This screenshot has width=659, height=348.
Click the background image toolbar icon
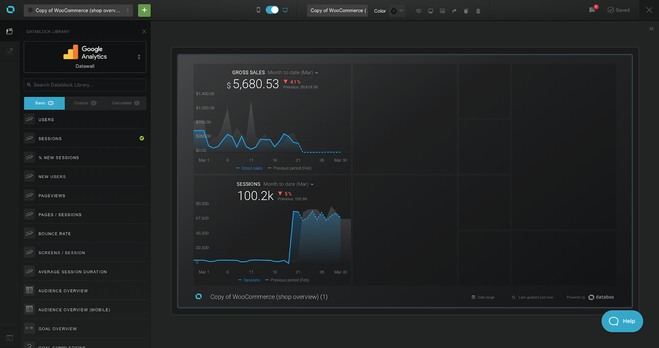pos(442,11)
